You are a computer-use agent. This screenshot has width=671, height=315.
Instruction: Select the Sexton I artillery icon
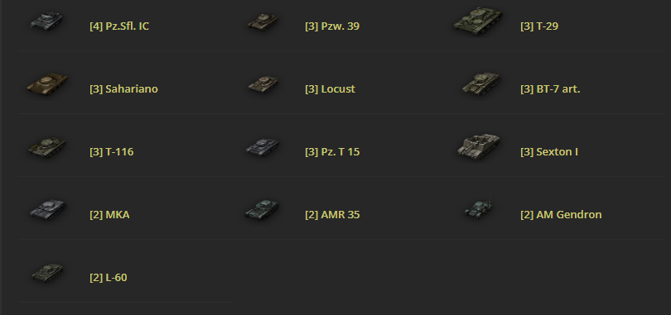click(x=479, y=146)
